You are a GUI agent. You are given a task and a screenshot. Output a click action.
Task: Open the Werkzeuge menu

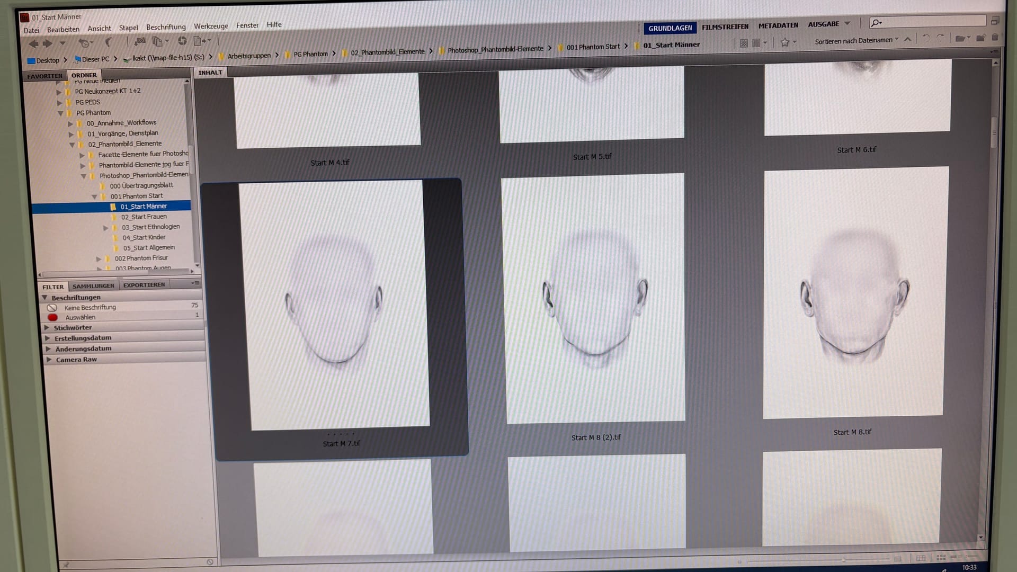[x=211, y=26]
